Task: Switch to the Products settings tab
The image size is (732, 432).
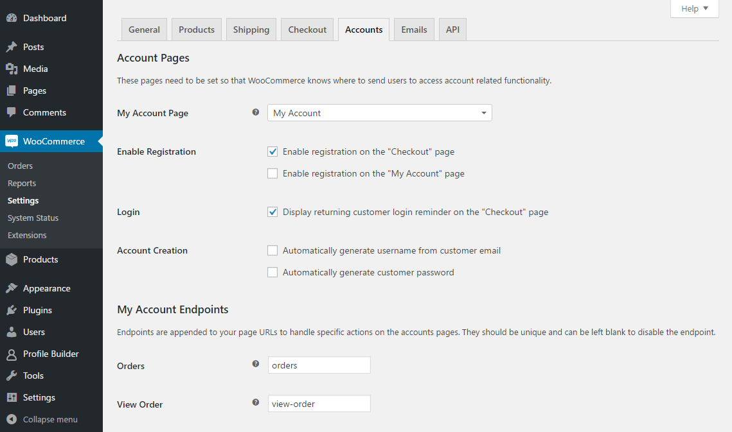Action: click(197, 30)
